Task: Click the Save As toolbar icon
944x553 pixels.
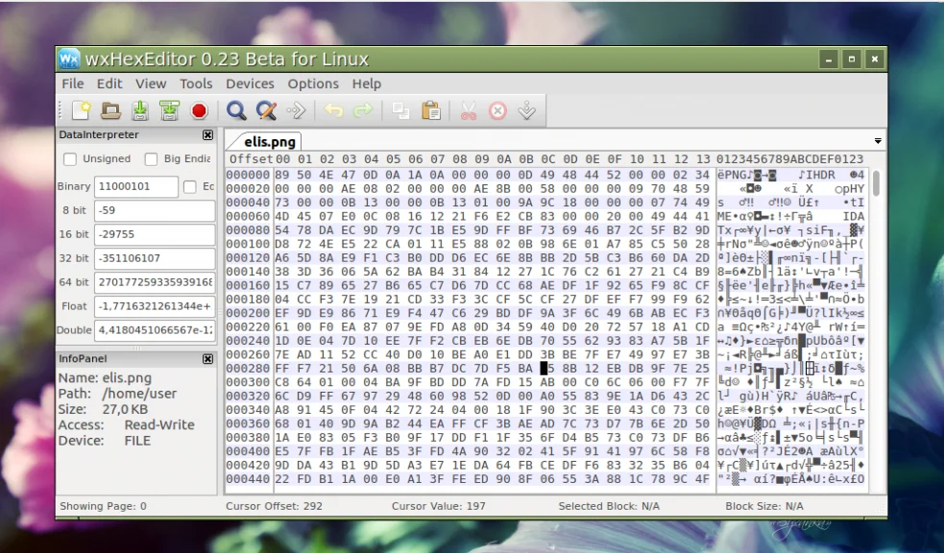Action: point(170,110)
